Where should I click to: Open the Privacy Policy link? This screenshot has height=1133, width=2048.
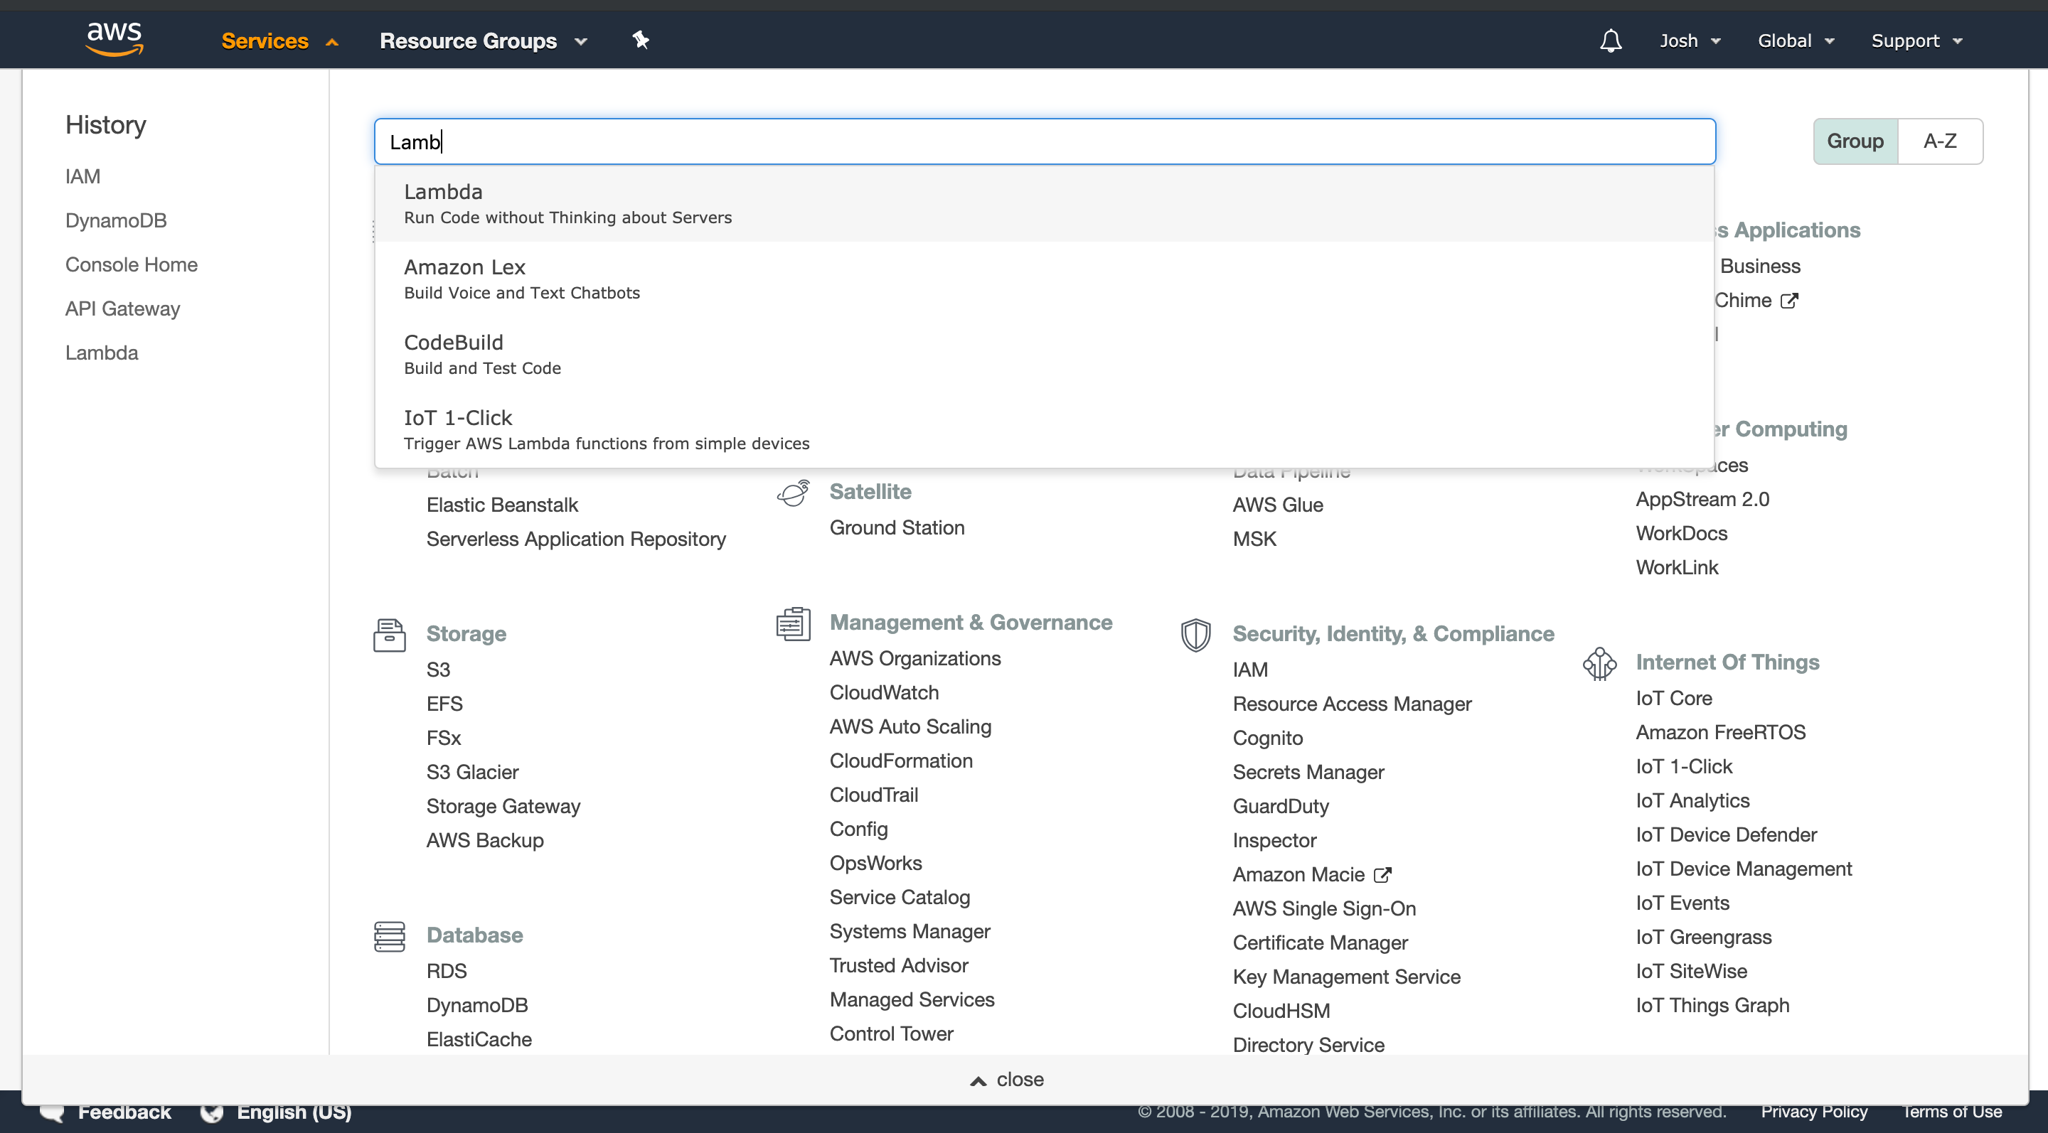coord(1815,1111)
